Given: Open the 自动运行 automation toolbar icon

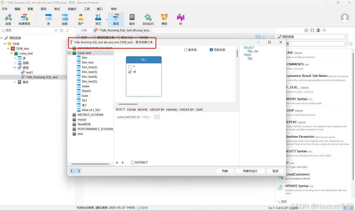Looking at the screenshot, I should pos(148,19).
